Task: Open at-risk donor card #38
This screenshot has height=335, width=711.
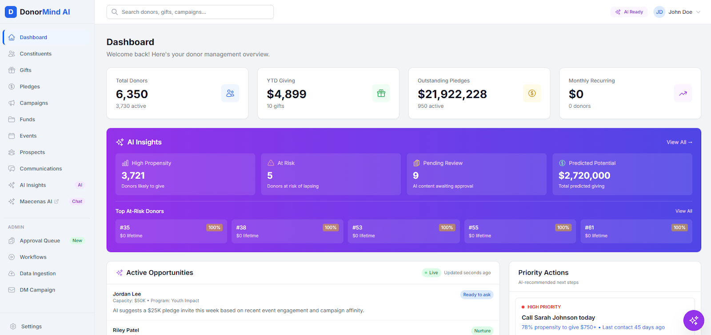Action: coord(288,231)
